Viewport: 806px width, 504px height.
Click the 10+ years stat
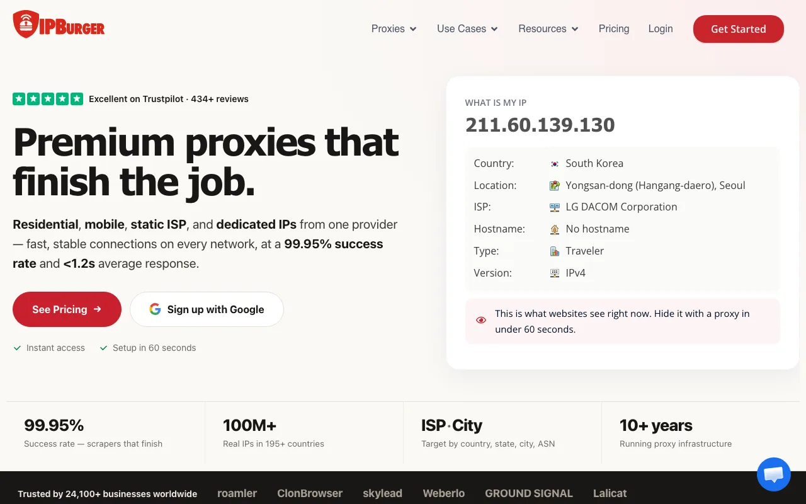pyautogui.click(x=676, y=433)
